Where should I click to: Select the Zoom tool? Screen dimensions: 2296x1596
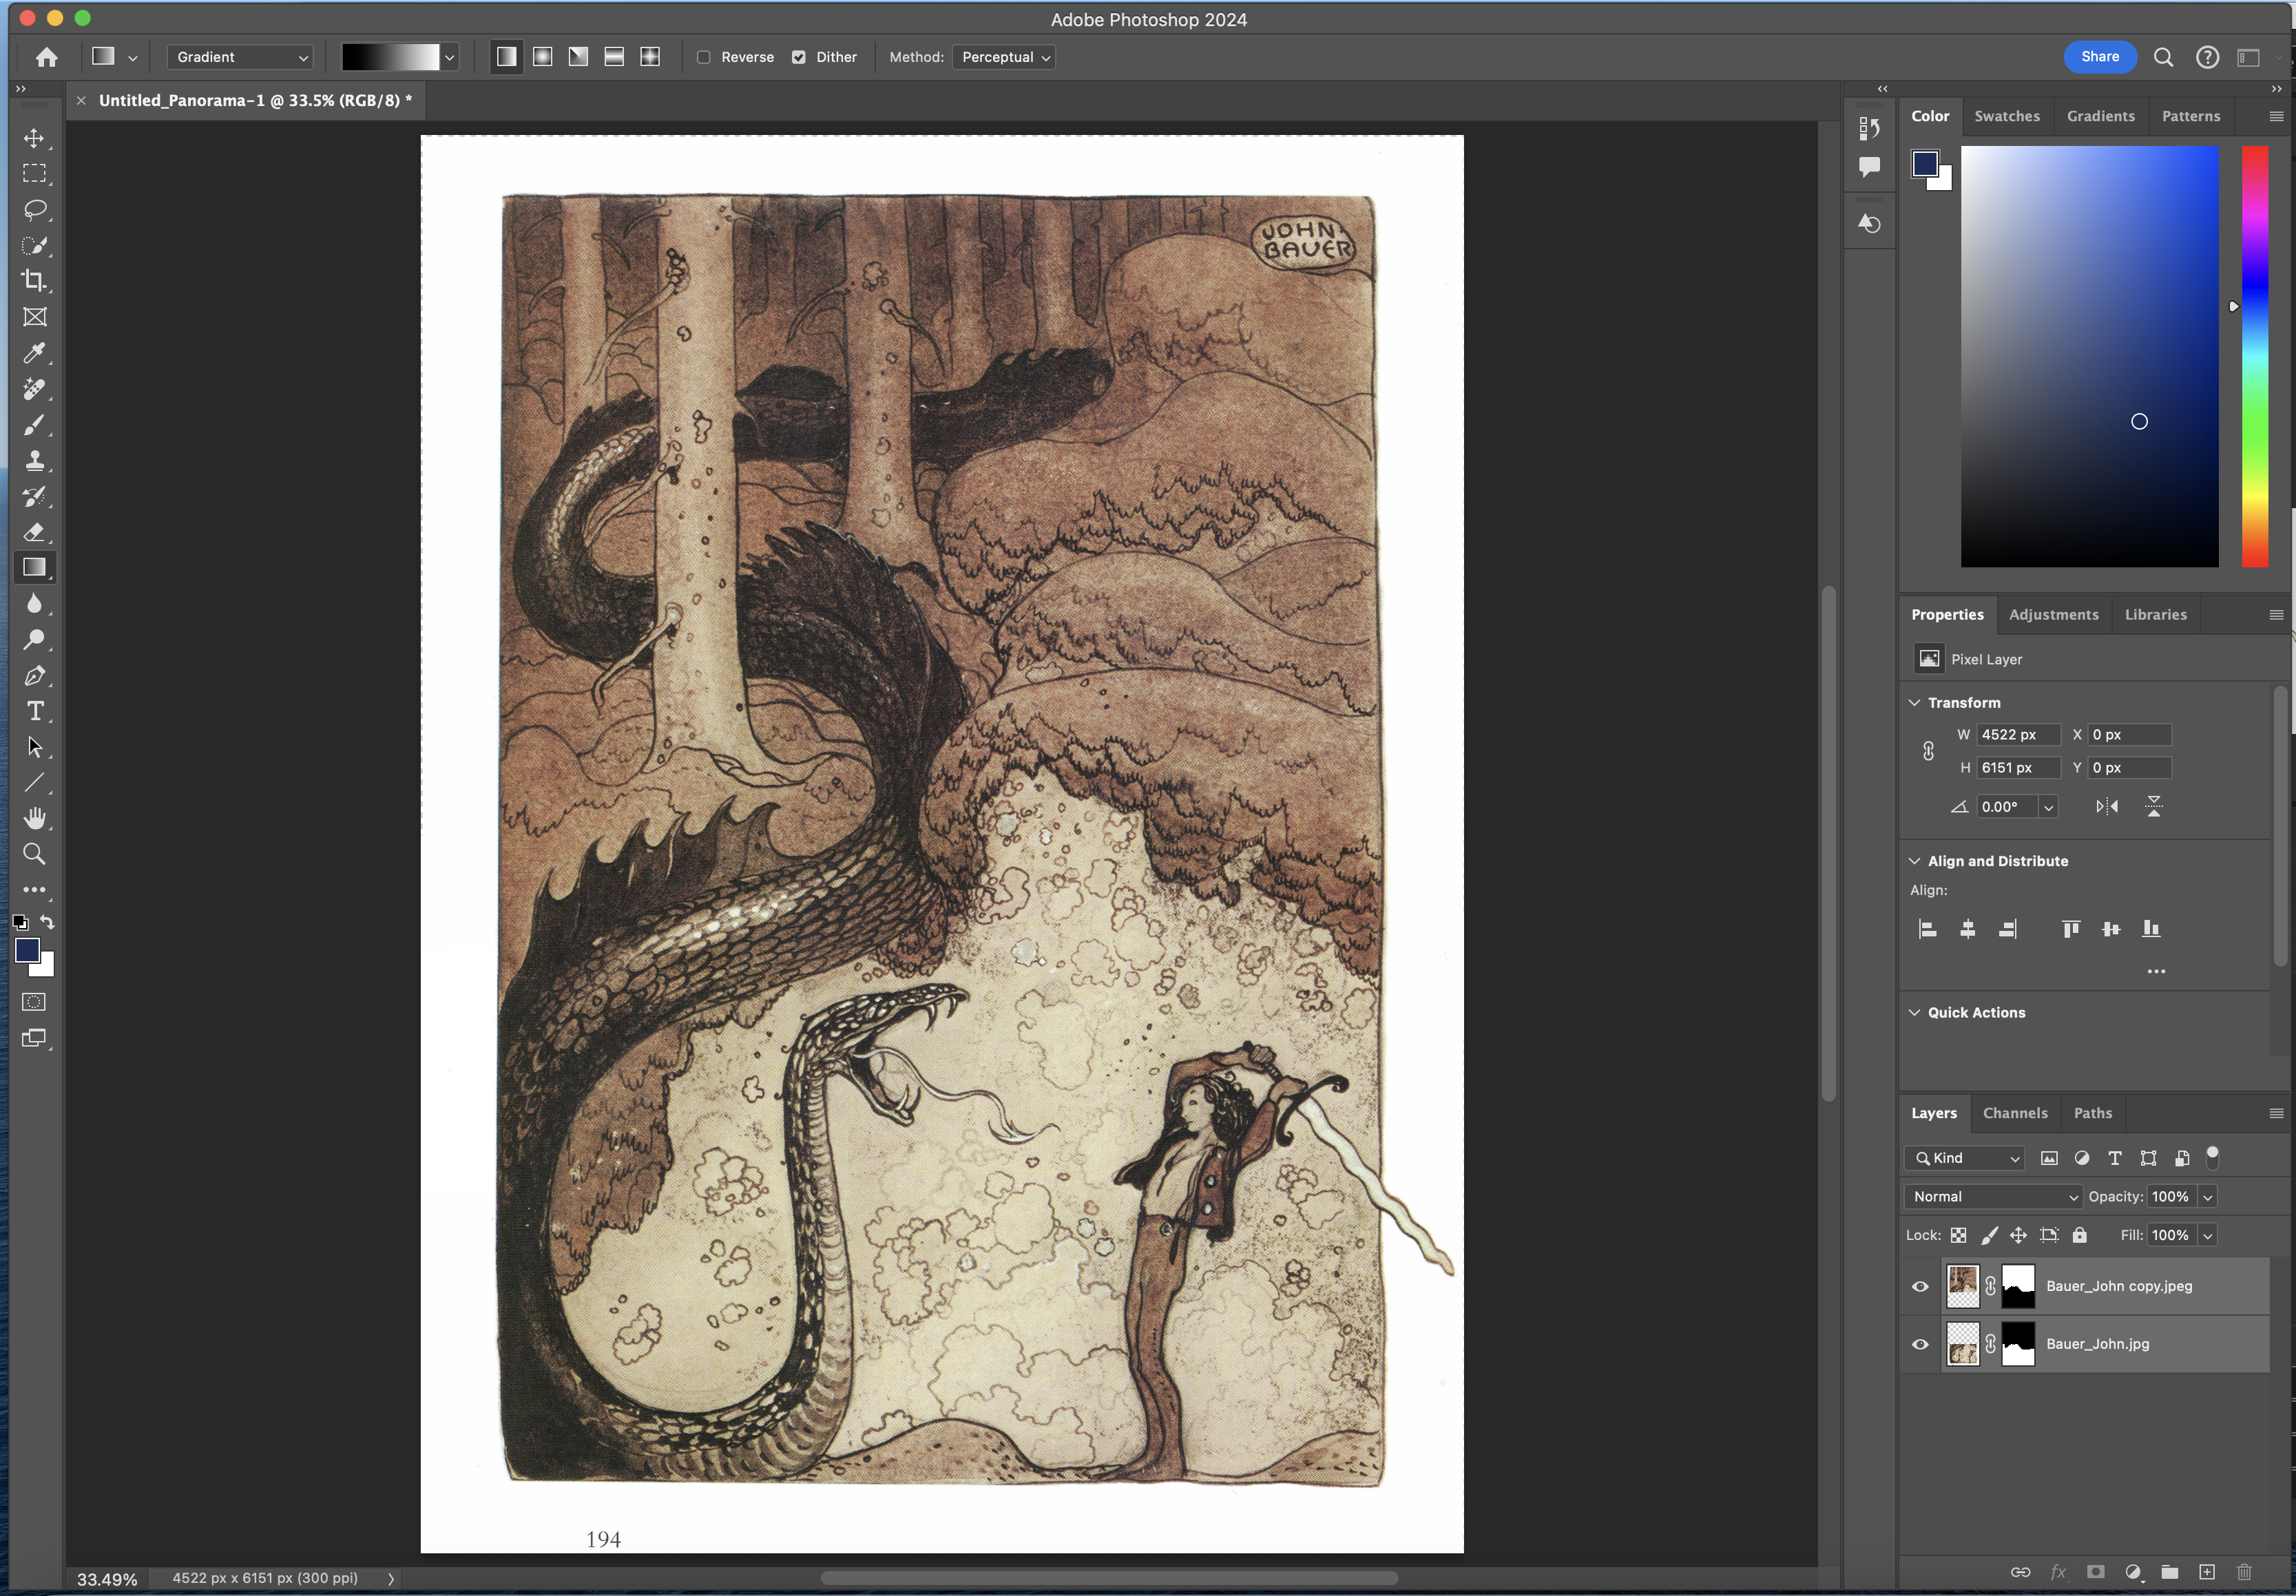[x=34, y=854]
